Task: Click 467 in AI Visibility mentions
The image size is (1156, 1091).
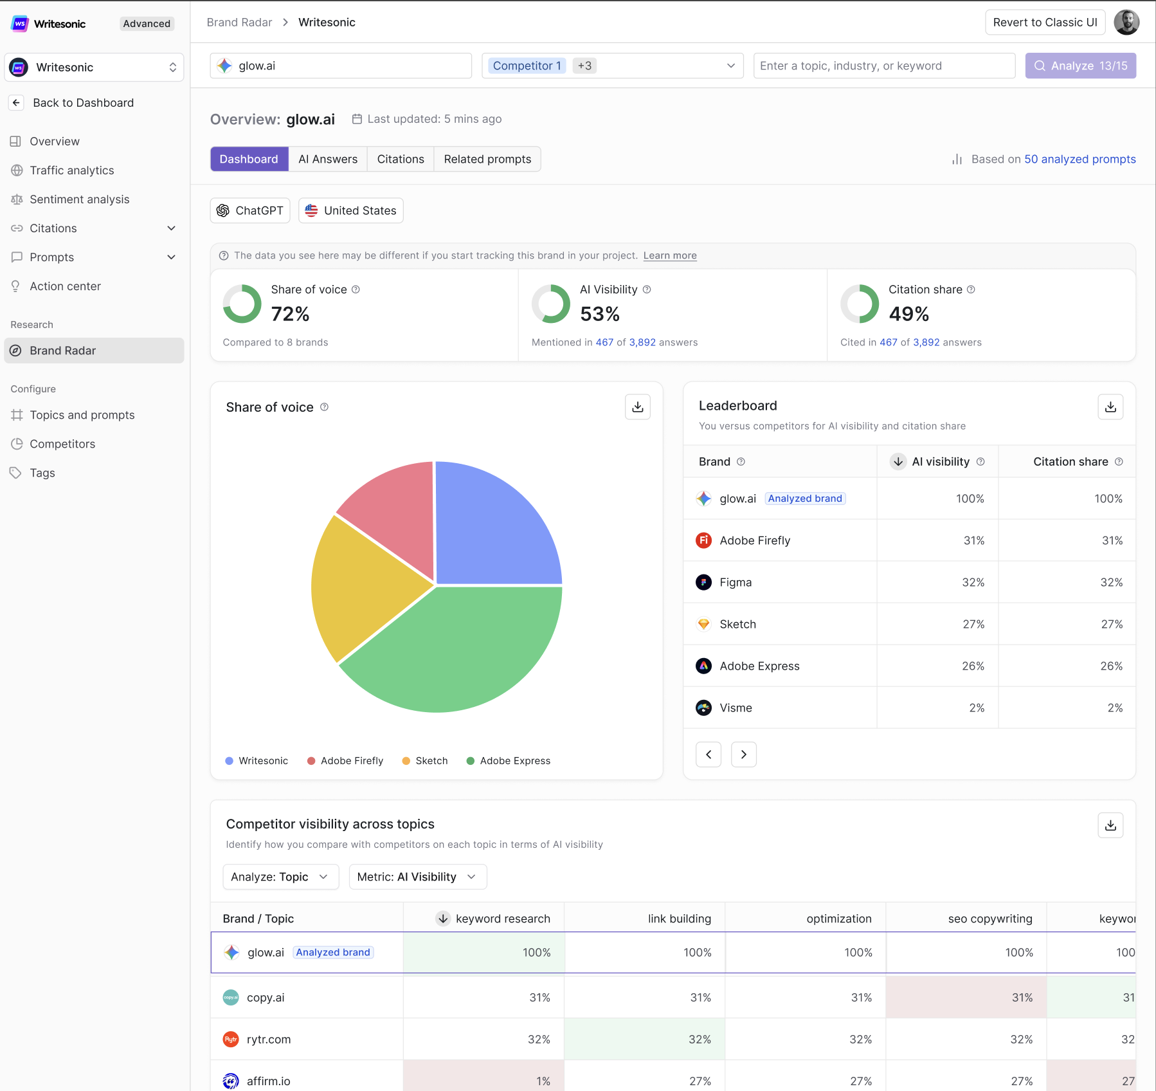Action: coord(604,342)
